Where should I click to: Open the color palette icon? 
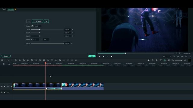coord(40,60)
